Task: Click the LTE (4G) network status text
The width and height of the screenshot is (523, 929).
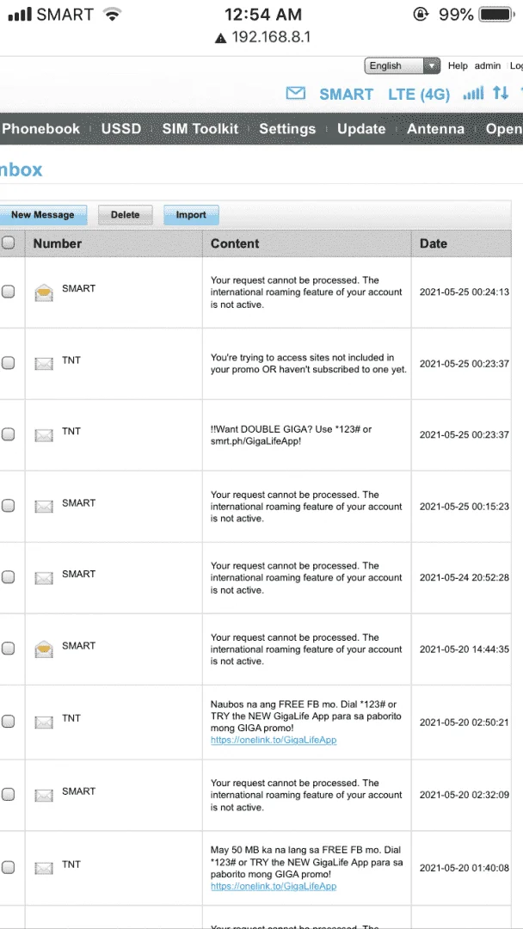Action: (419, 95)
